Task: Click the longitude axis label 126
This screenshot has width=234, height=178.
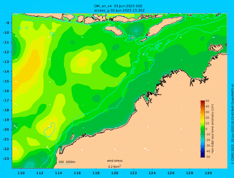Action: 171,173
